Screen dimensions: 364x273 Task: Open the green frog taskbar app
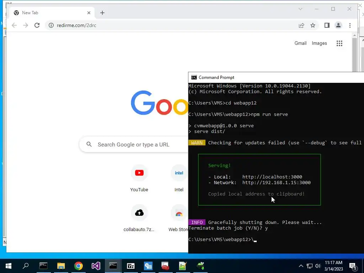click(200, 266)
